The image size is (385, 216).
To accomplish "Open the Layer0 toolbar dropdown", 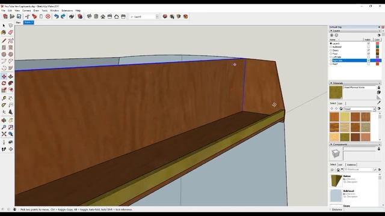I will tap(157, 17).
